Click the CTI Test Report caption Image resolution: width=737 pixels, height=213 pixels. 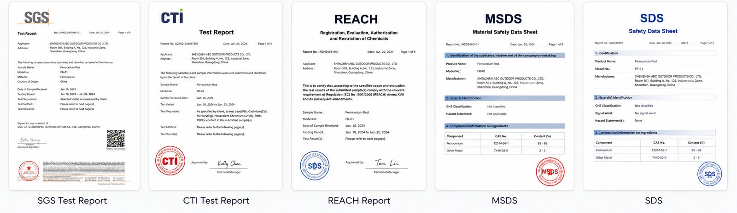216,201
